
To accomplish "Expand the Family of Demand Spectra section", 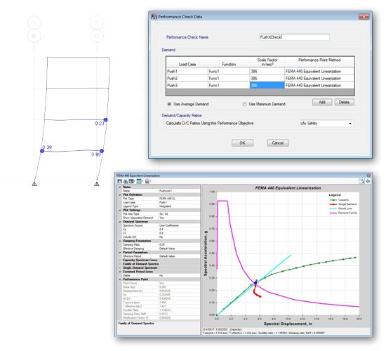I will [120, 264].
